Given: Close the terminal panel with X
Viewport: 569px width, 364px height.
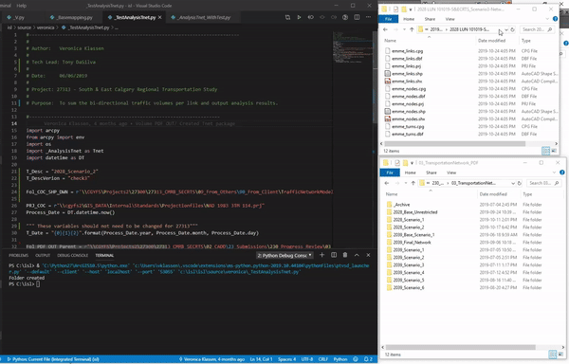Looking at the screenshot, I should tap(368, 255).
